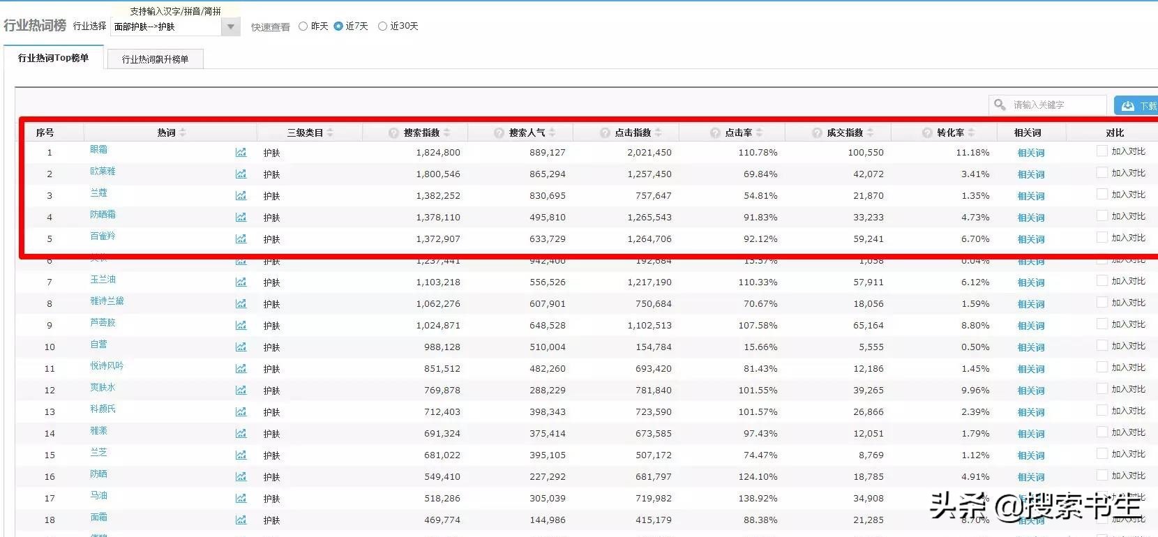Open trend chart icon for 科颜氏

241,411
